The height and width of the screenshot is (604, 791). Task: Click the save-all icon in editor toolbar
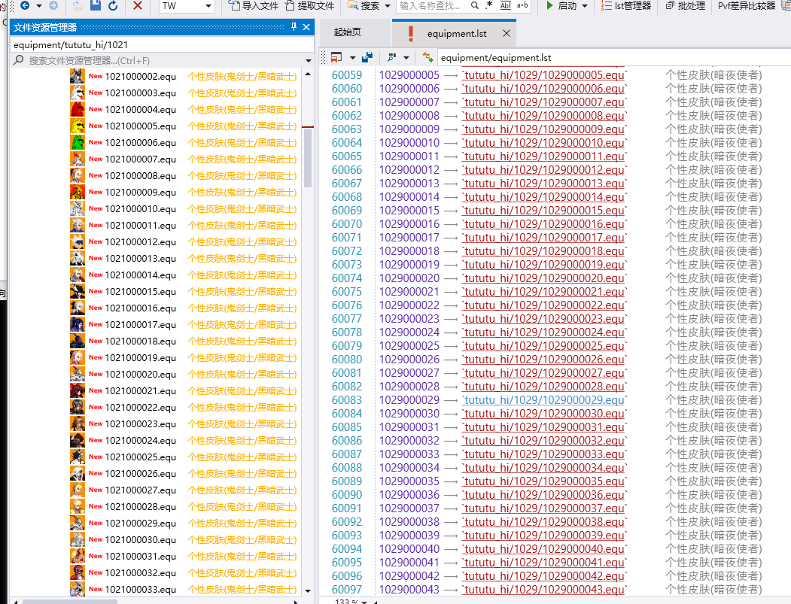(x=367, y=57)
